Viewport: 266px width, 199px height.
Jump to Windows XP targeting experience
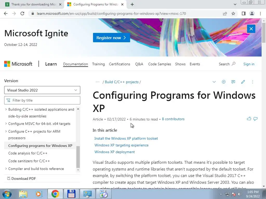click(x=122, y=145)
